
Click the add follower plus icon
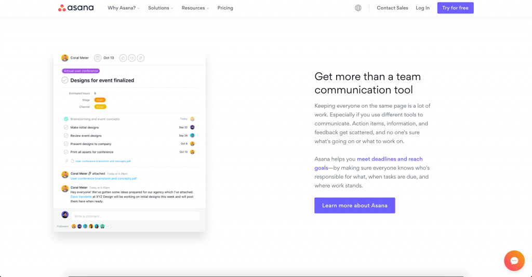point(108,227)
